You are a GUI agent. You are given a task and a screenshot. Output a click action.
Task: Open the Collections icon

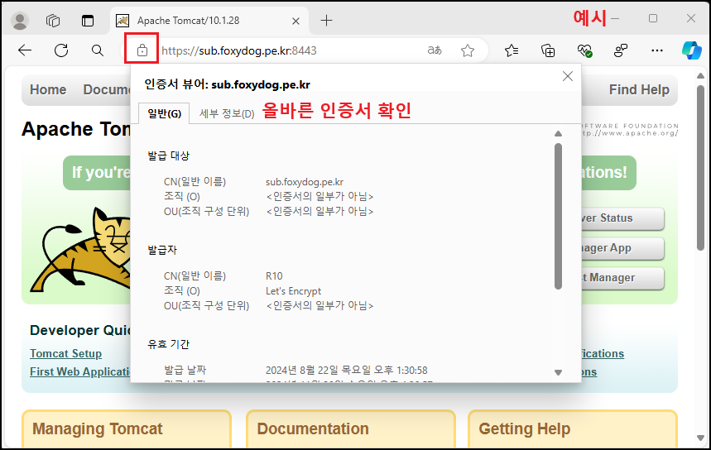[x=548, y=50]
